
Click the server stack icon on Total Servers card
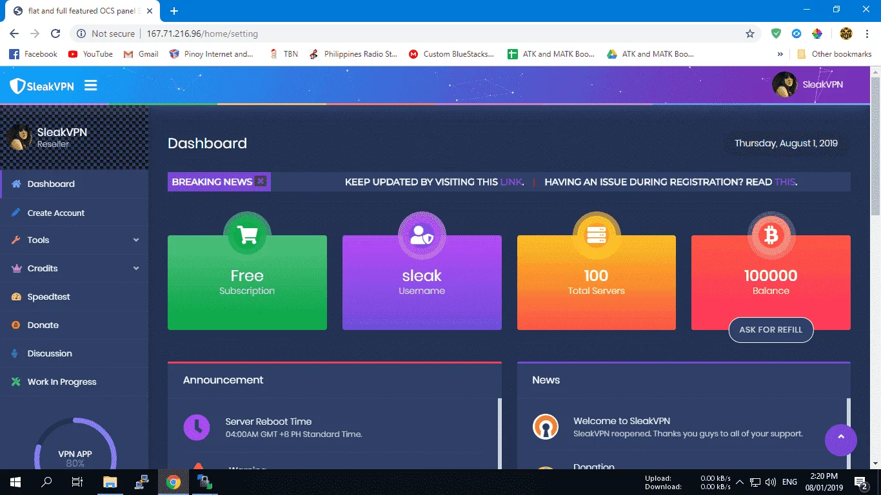(x=597, y=235)
